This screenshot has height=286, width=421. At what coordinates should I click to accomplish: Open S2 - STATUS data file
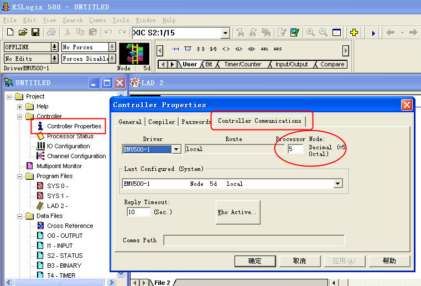coord(65,256)
